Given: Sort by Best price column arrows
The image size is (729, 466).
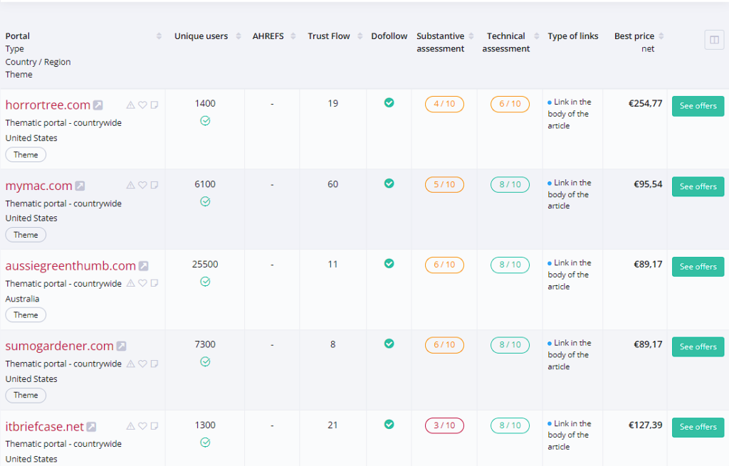Looking at the screenshot, I should (x=661, y=36).
